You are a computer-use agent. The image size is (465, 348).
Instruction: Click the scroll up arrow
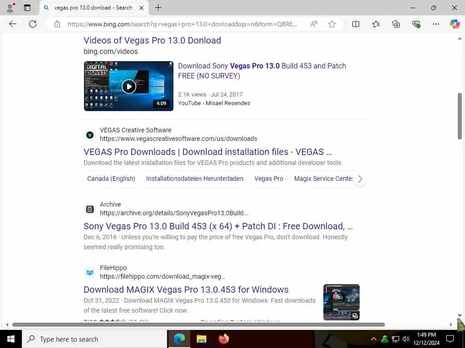point(460,39)
